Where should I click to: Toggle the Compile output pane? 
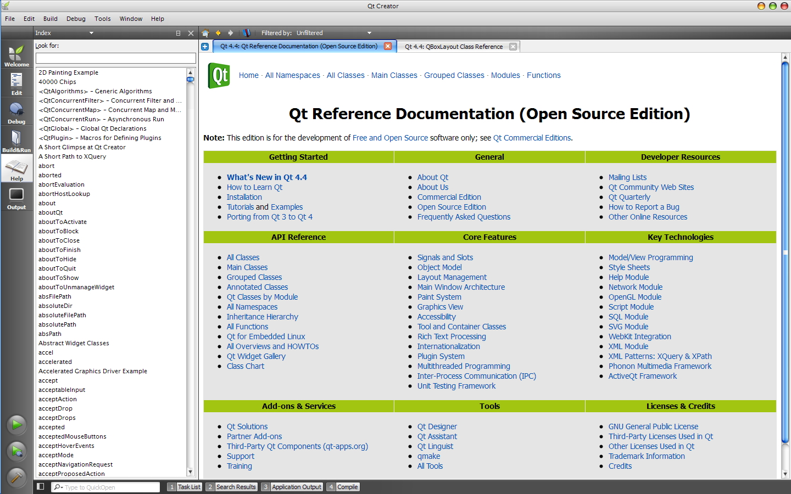click(343, 487)
